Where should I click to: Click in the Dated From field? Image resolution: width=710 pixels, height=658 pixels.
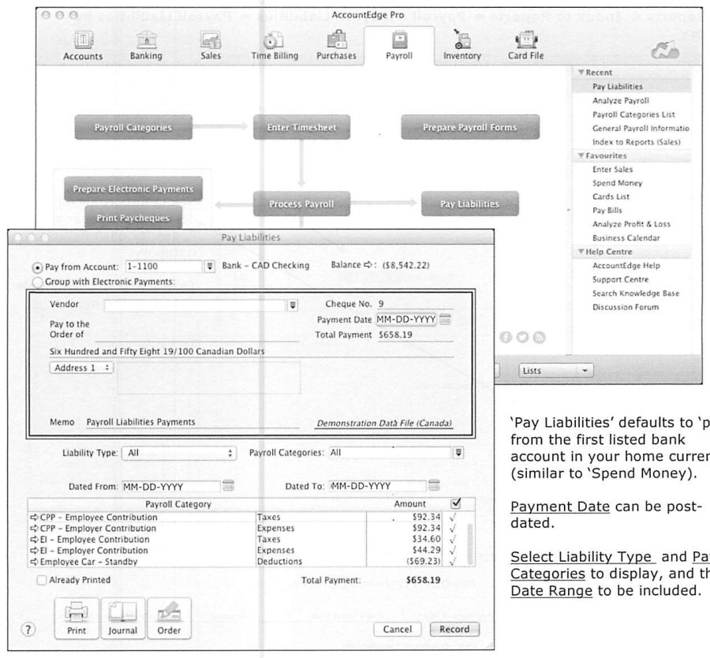[171, 486]
